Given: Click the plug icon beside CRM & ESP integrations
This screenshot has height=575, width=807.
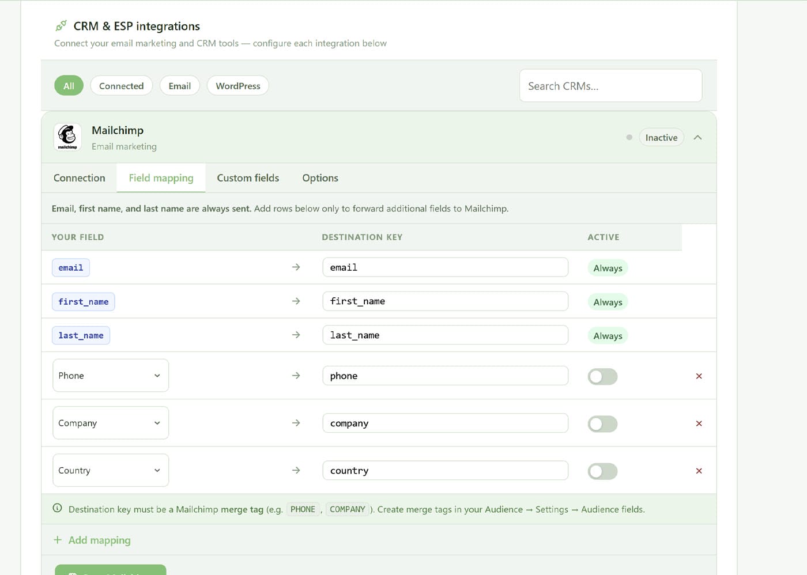Looking at the screenshot, I should [x=61, y=26].
